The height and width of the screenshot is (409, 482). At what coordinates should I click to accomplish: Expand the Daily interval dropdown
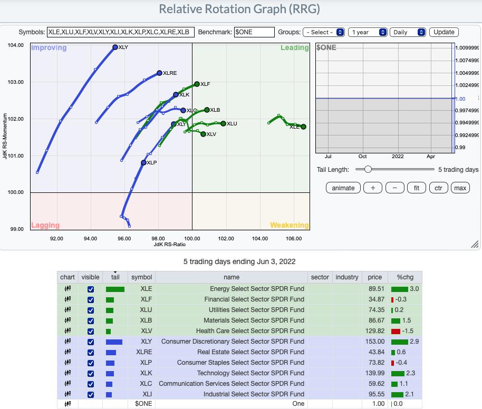[408, 32]
